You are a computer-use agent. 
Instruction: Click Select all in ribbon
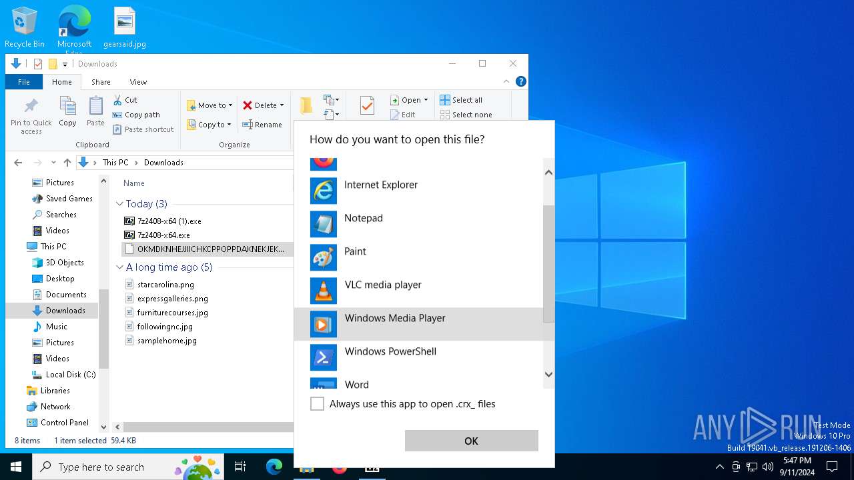(460, 100)
